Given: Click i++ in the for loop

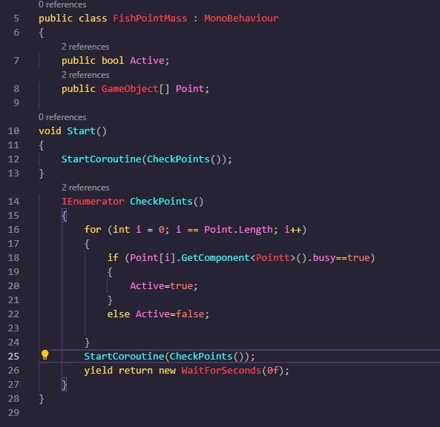Looking at the screenshot, I should pos(292,230).
